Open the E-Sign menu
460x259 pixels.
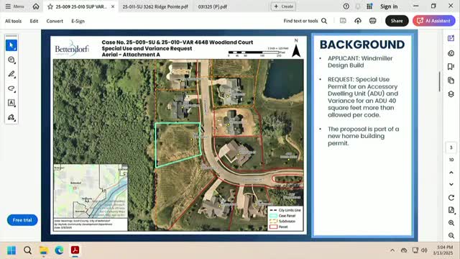[x=78, y=21]
